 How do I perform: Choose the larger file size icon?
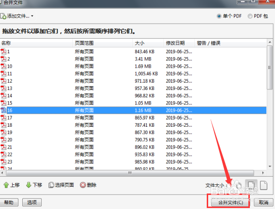coord(263,185)
